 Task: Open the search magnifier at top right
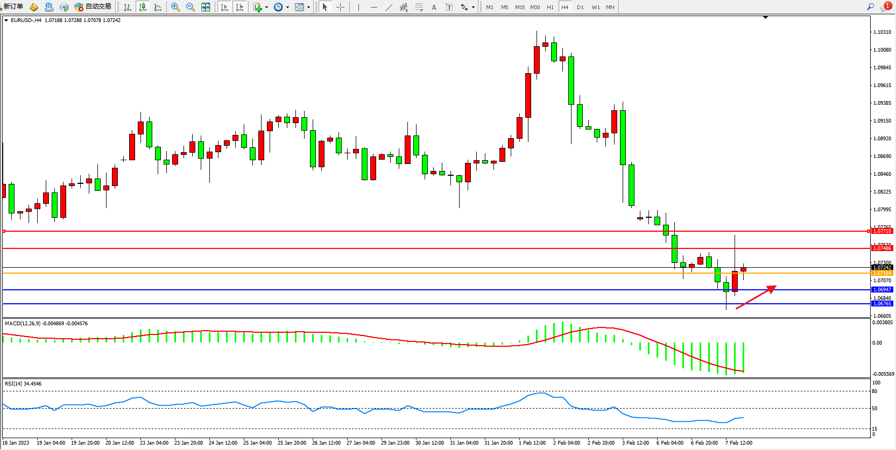coord(870,7)
